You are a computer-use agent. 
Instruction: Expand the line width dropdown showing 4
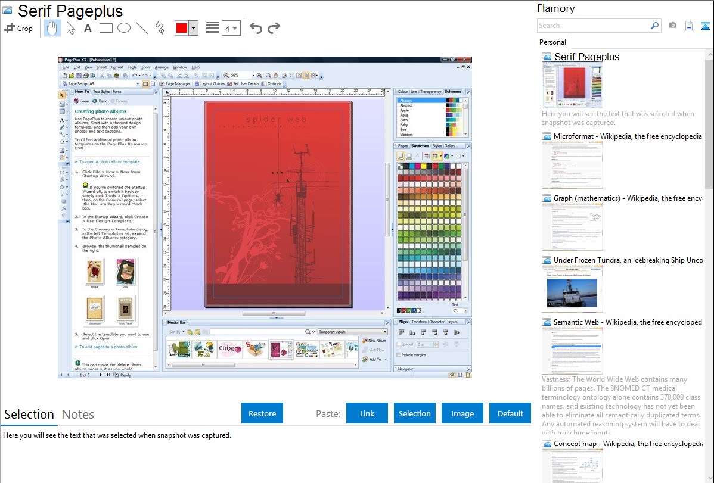[x=231, y=28]
